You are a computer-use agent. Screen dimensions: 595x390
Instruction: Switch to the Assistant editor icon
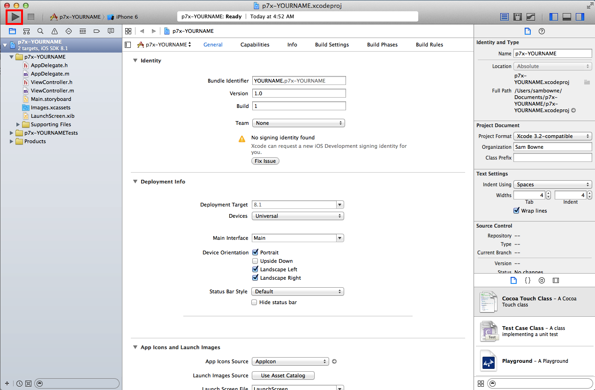pyautogui.click(x=518, y=17)
